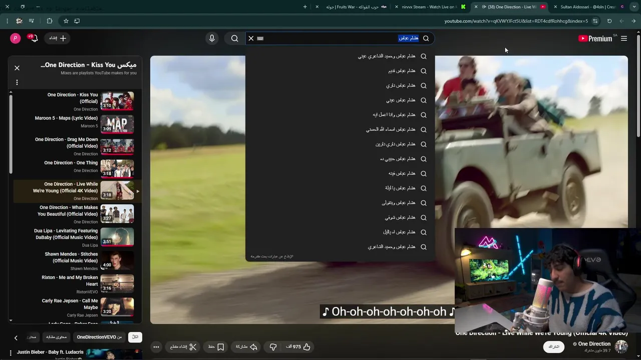Viewport: 641px width, 360px height.
Task: Open One Direction channel name link
Action: tap(594, 344)
